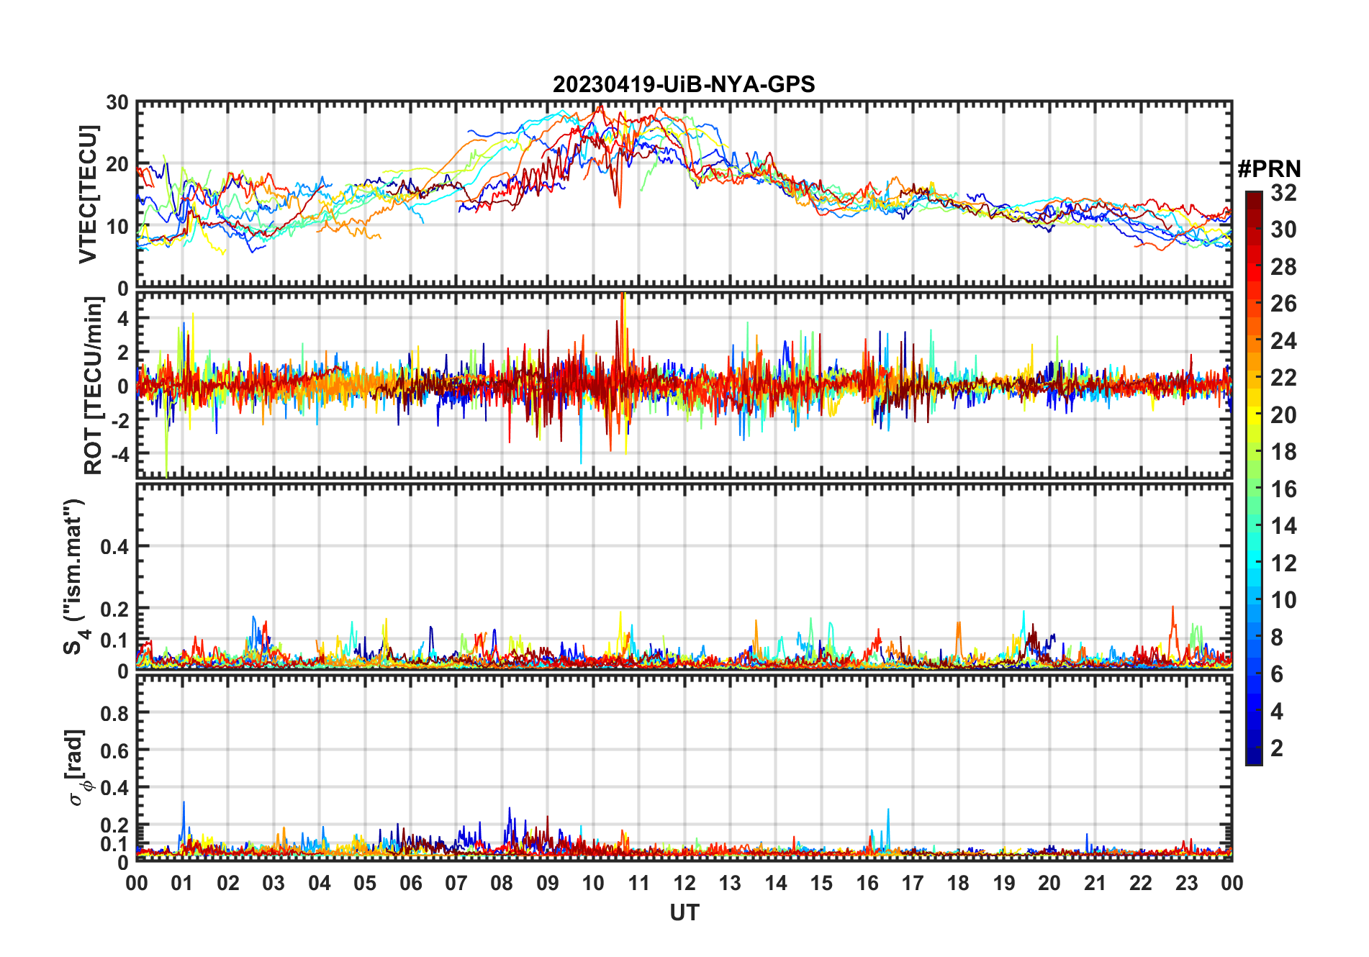Click the 2 label on the PRN colorbar
This screenshot has height=957, width=1369.
click(1277, 748)
